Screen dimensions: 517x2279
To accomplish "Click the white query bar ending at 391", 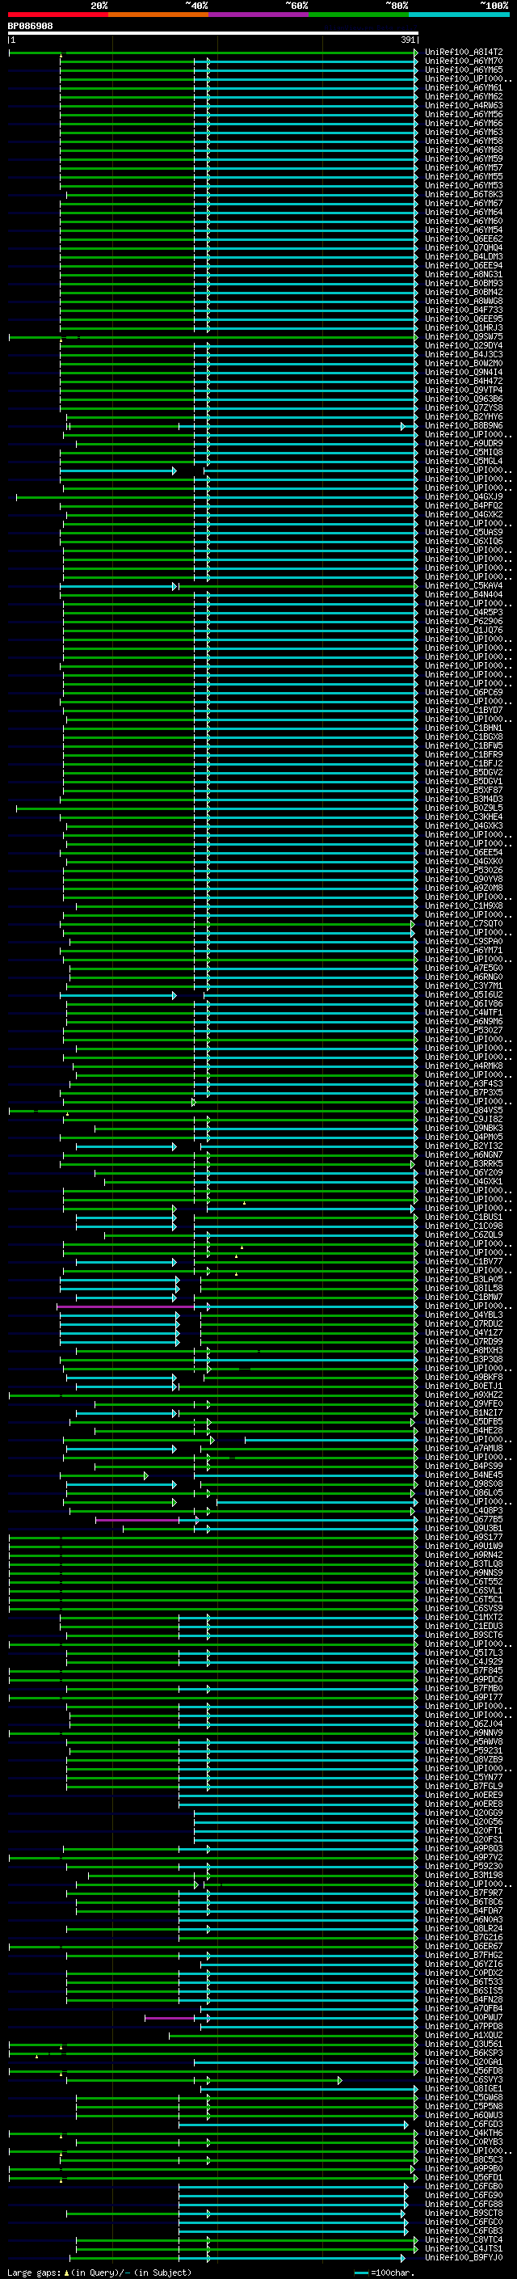I will [x=213, y=34].
